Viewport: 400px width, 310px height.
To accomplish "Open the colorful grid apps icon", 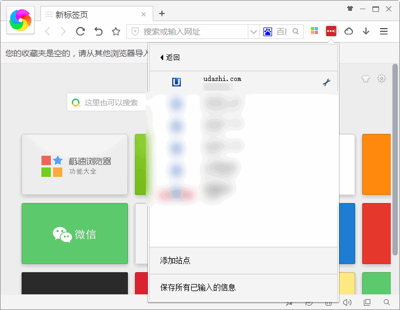I will [x=314, y=31].
